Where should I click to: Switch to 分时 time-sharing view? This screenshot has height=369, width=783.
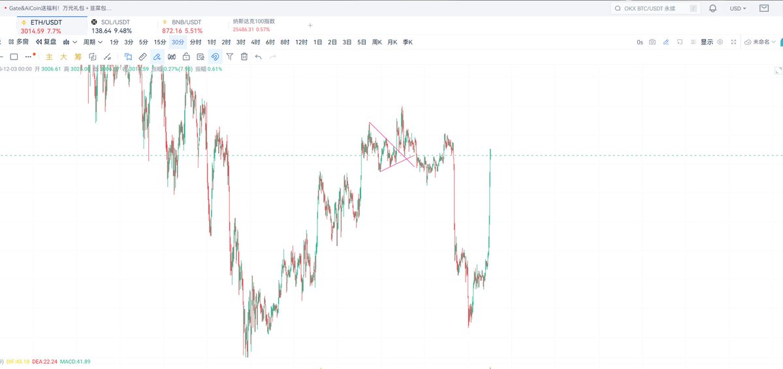tap(196, 42)
